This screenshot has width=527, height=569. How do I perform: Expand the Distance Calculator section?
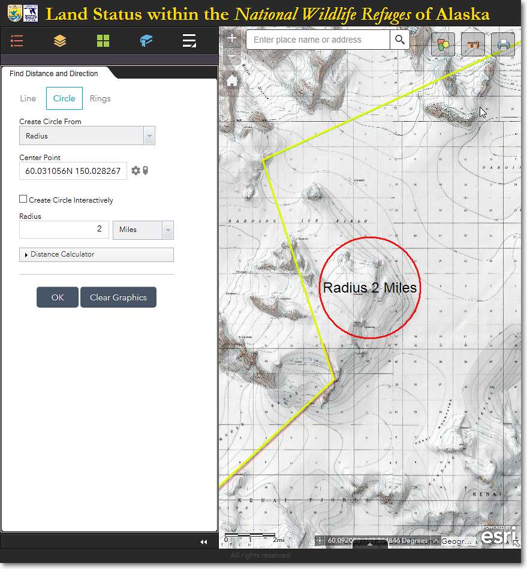96,254
